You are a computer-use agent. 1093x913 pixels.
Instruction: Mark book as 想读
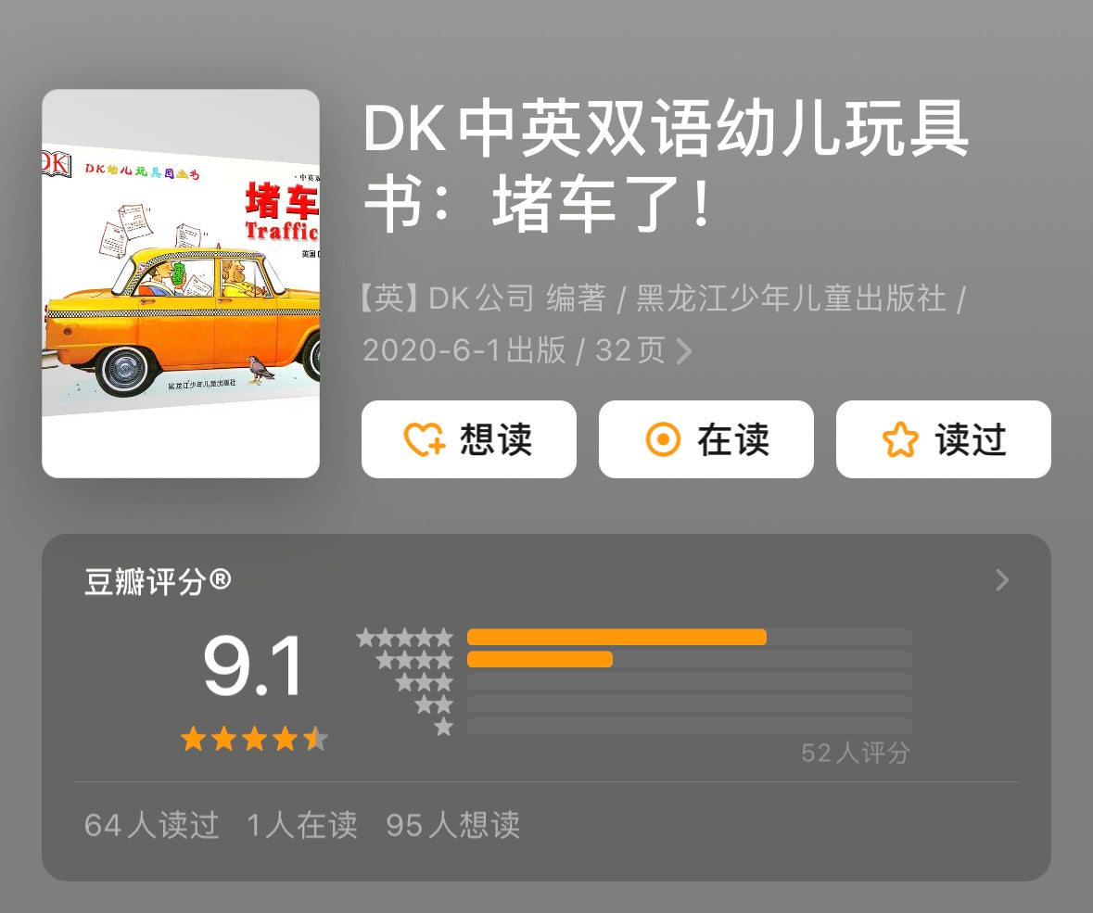[469, 439]
